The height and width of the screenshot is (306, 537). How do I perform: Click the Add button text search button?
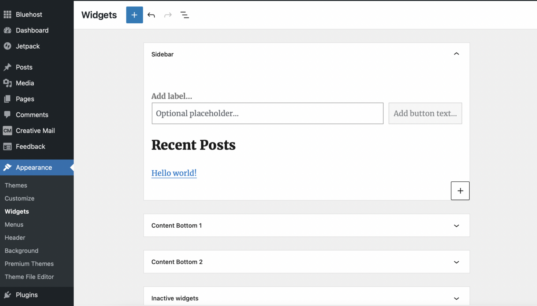click(x=425, y=113)
